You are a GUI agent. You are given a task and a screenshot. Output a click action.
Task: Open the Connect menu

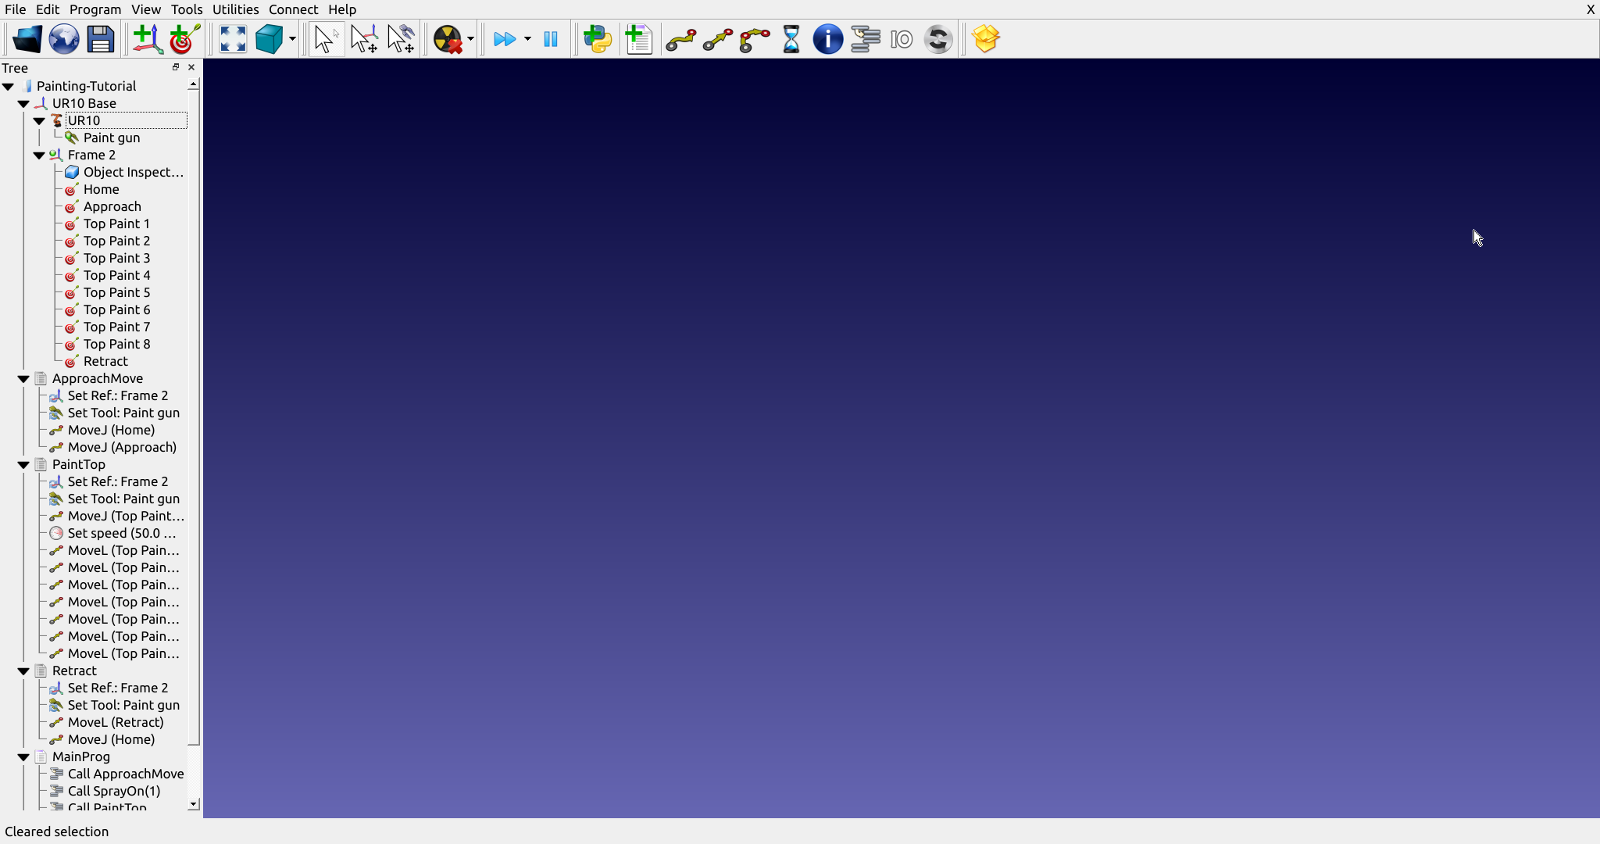[293, 9]
